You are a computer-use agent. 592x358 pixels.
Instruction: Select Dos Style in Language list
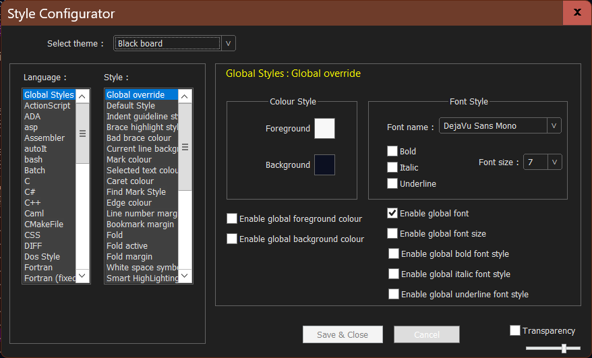(x=49, y=256)
